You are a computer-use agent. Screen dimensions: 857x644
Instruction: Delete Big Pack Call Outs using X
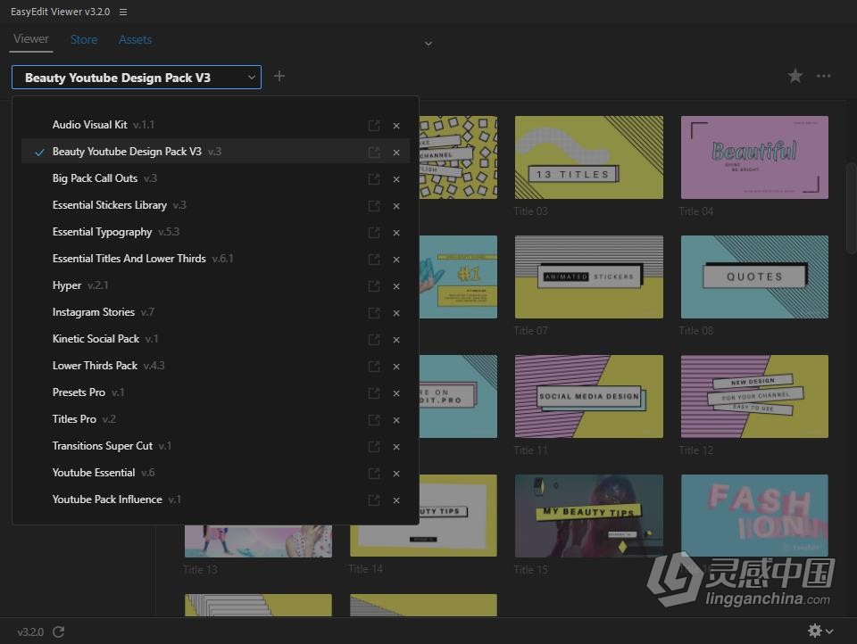pyautogui.click(x=396, y=179)
